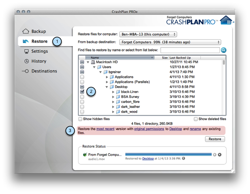Check the BSA Survey checkbox
Screen dimensions: 250x194
tap(82, 97)
